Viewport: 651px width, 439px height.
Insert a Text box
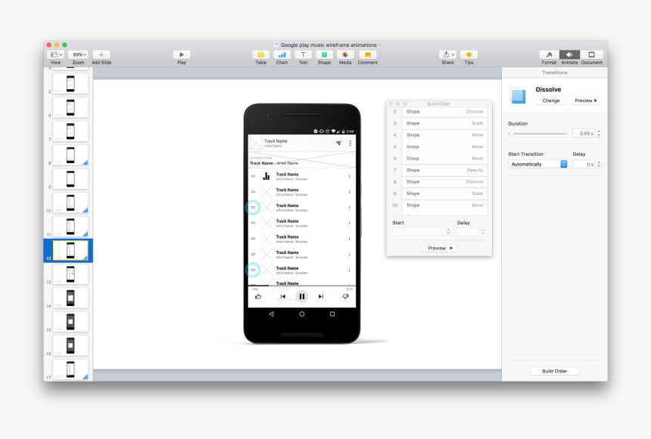tap(303, 54)
